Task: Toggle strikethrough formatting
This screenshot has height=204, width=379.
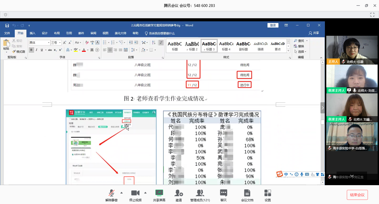Action: (x=50, y=50)
